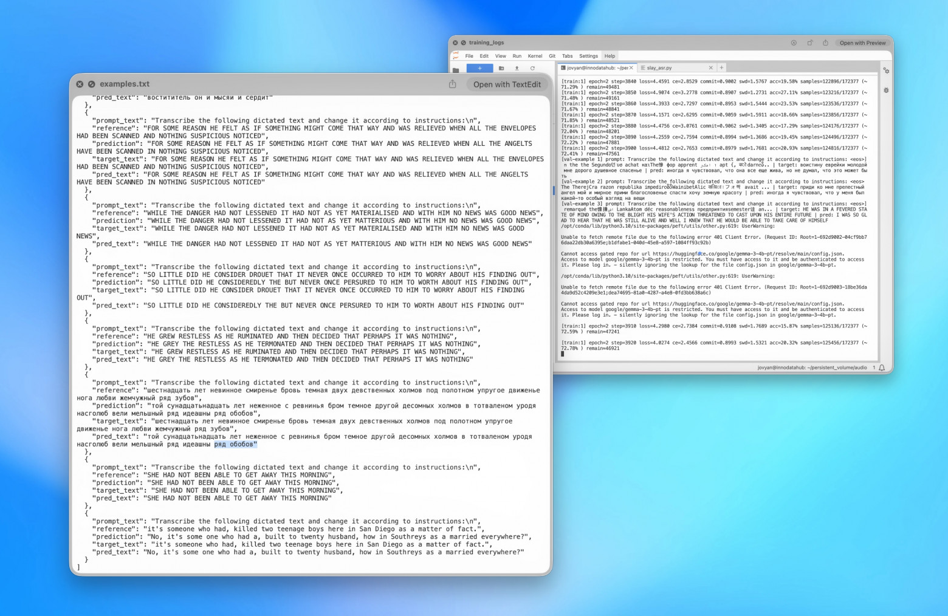Image resolution: width=948 pixels, height=616 pixels.
Task: Open the File menu in JupyterLab
Action: [x=469, y=56]
